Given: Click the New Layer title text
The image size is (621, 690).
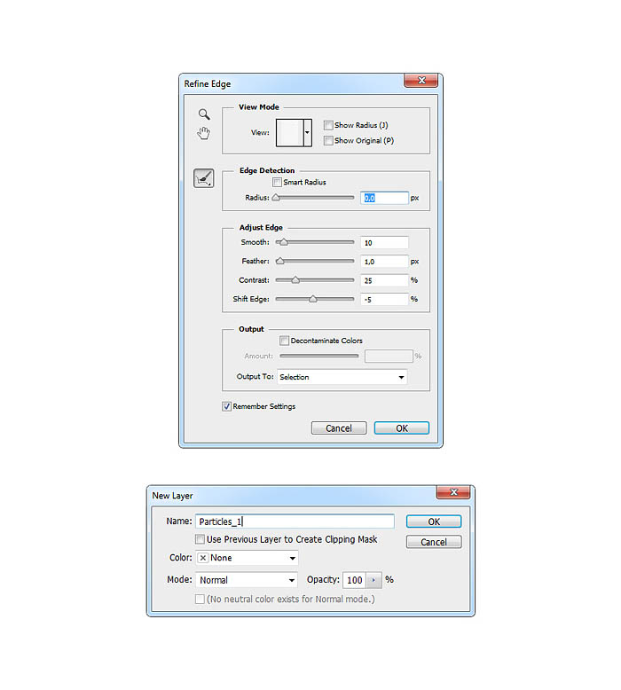Looking at the screenshot, I should pyautogui.click(x=172, y=496).
